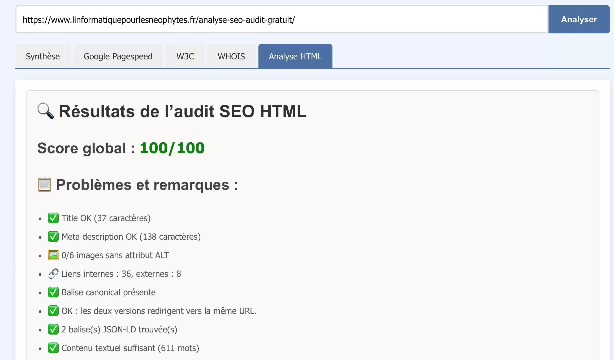Image resolution: width=614 pixels, height=360 pixels.
Task: Click the link icon beside Liens internes
Action: [x=53, y=274]
